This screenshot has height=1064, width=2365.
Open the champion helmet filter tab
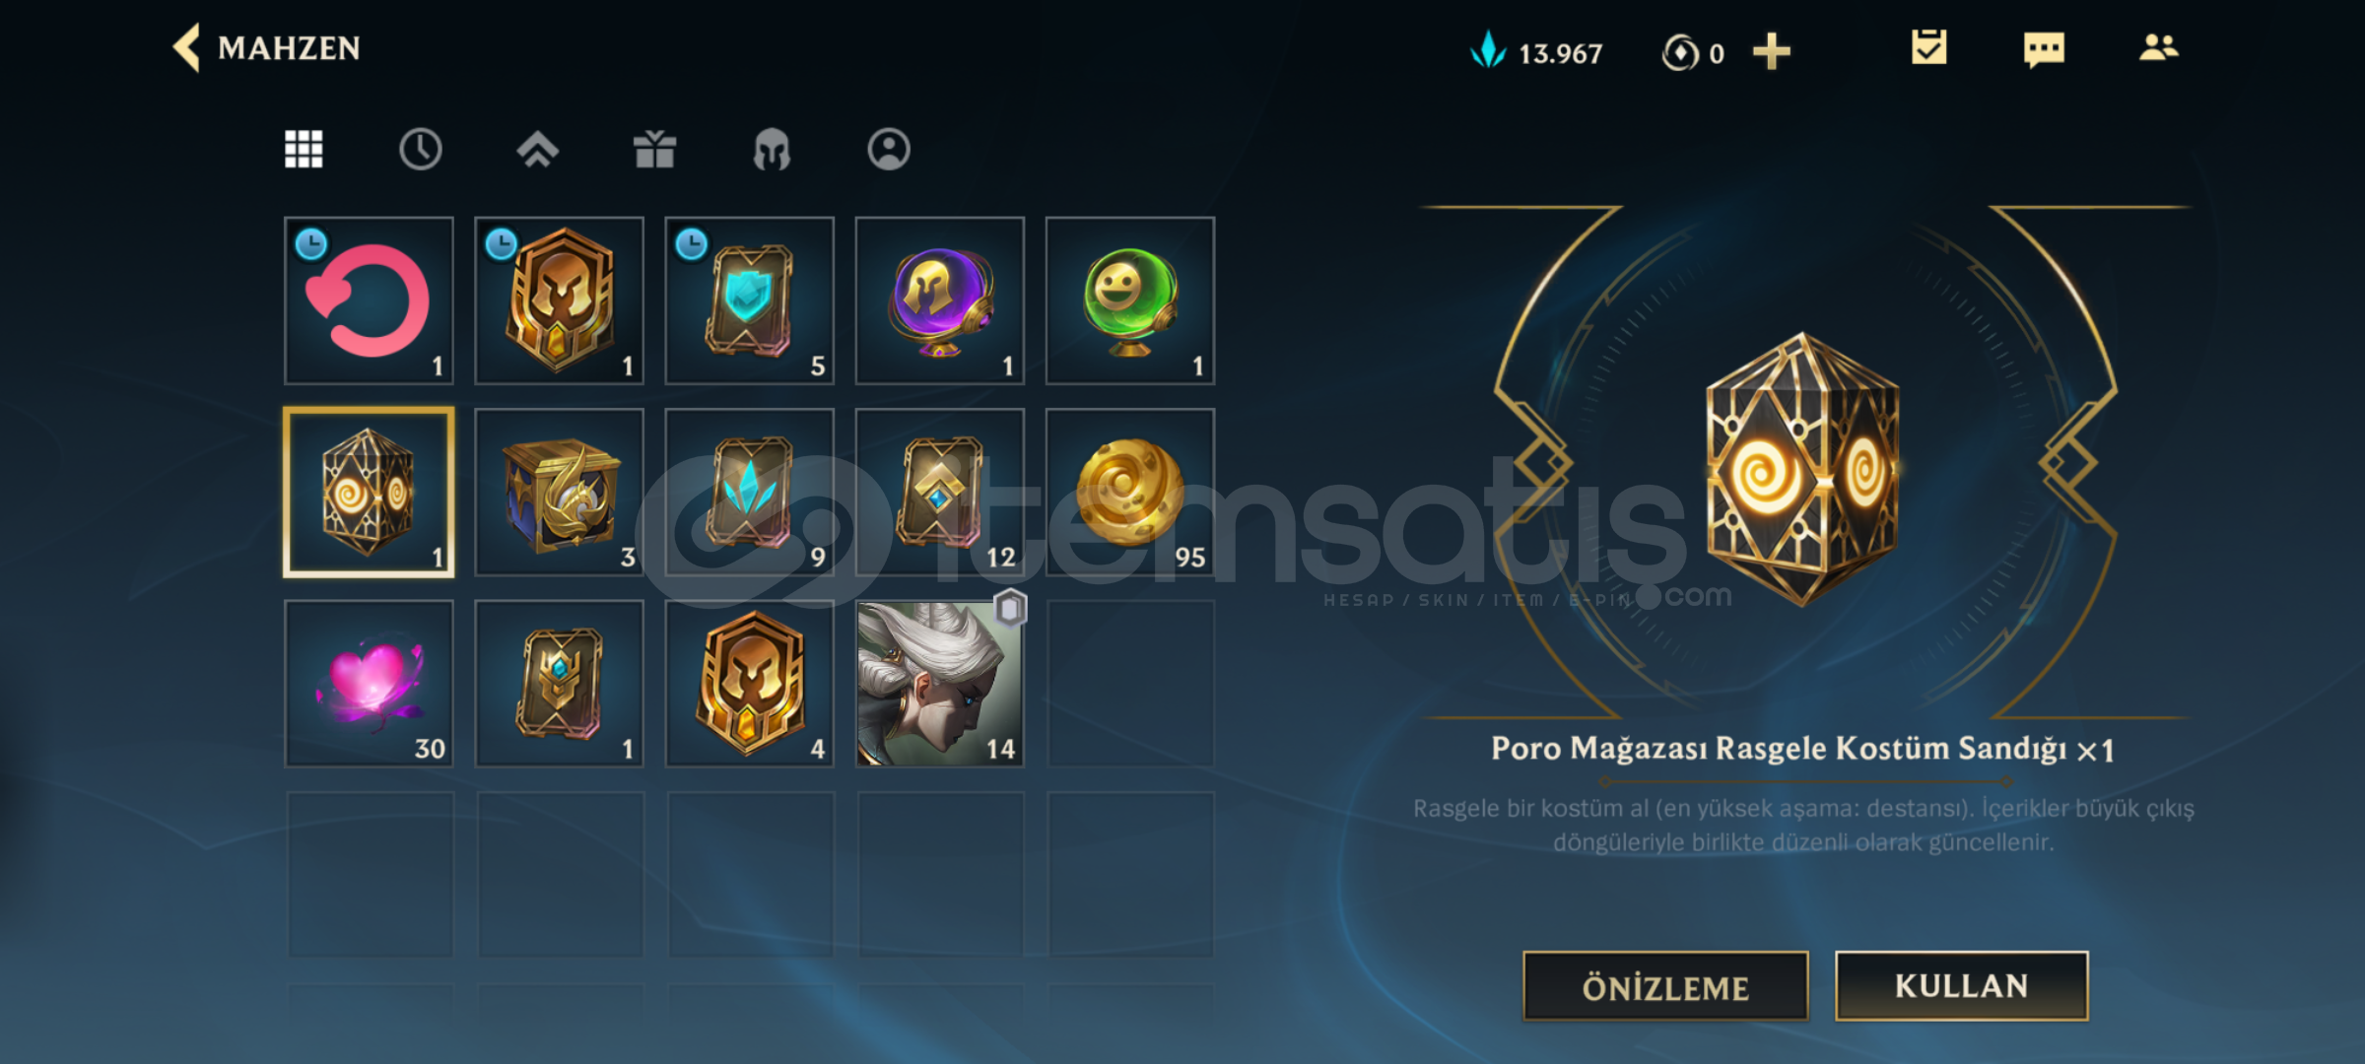[772, 150]
